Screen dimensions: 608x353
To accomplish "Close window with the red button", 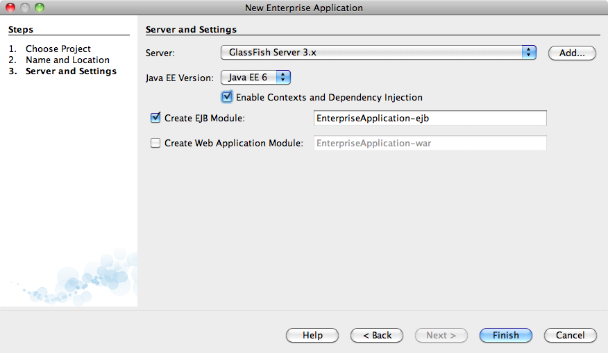I will click(x=10, y=8).
